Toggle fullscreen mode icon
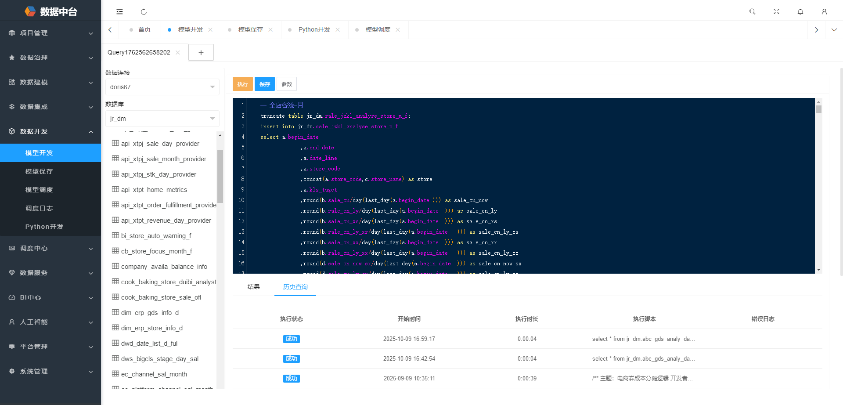The image size is (843, 405). (x=776, y=12)
